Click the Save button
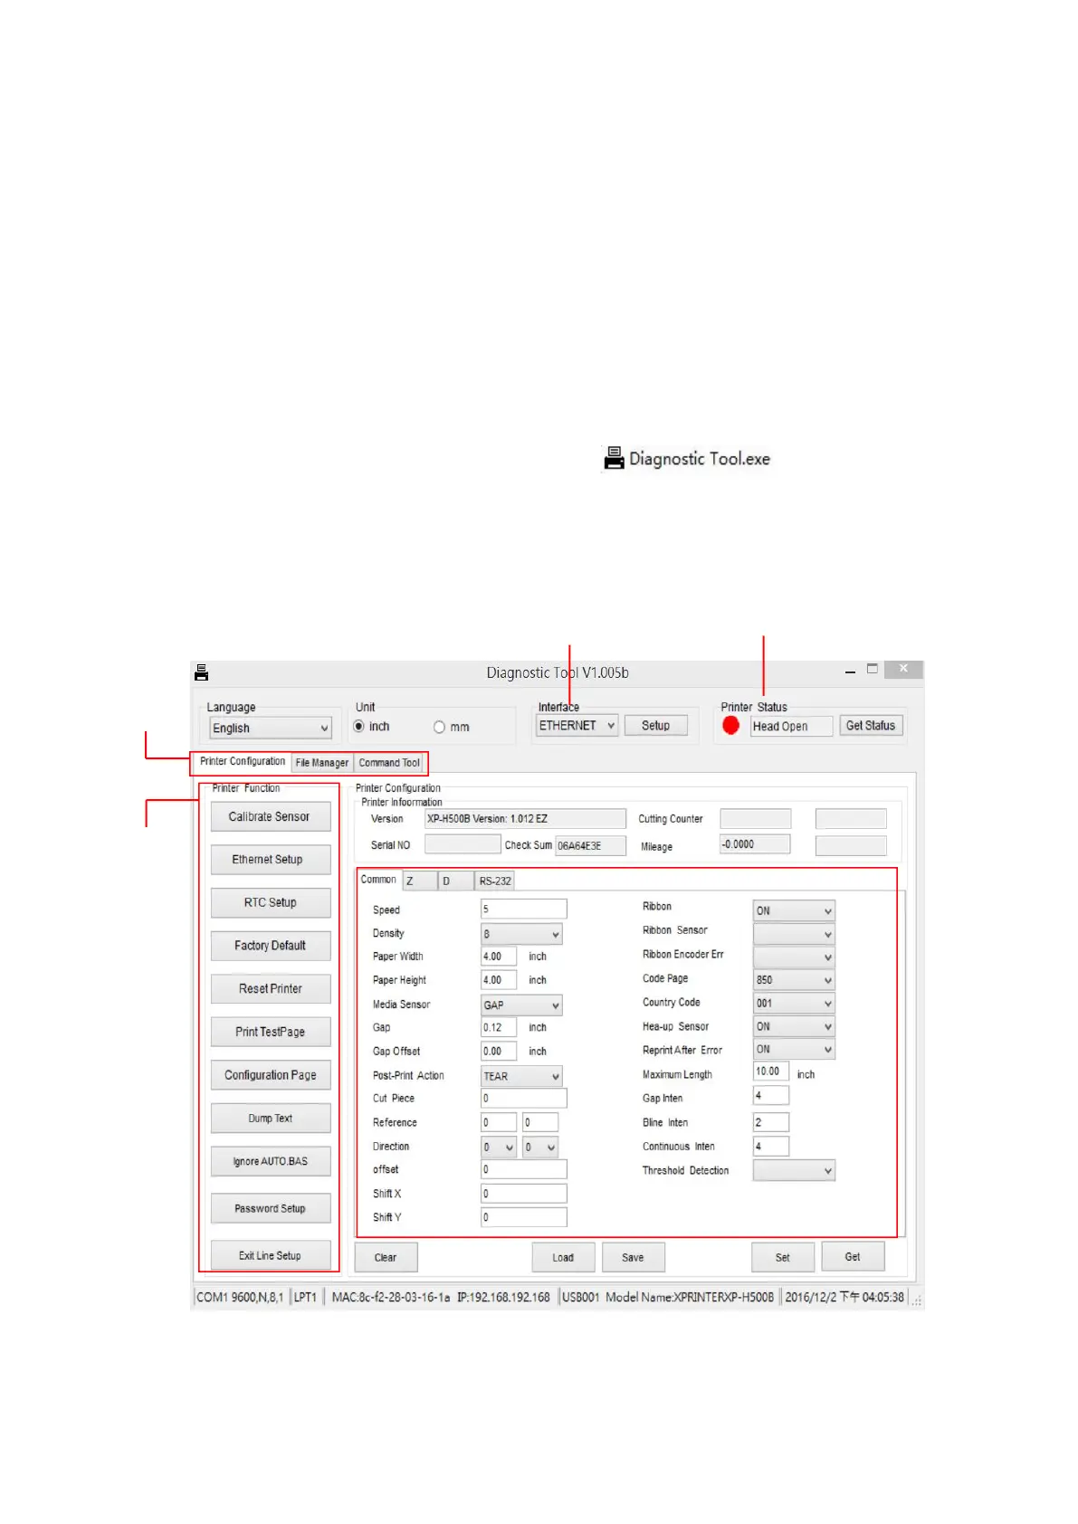 click(633, 1257)
